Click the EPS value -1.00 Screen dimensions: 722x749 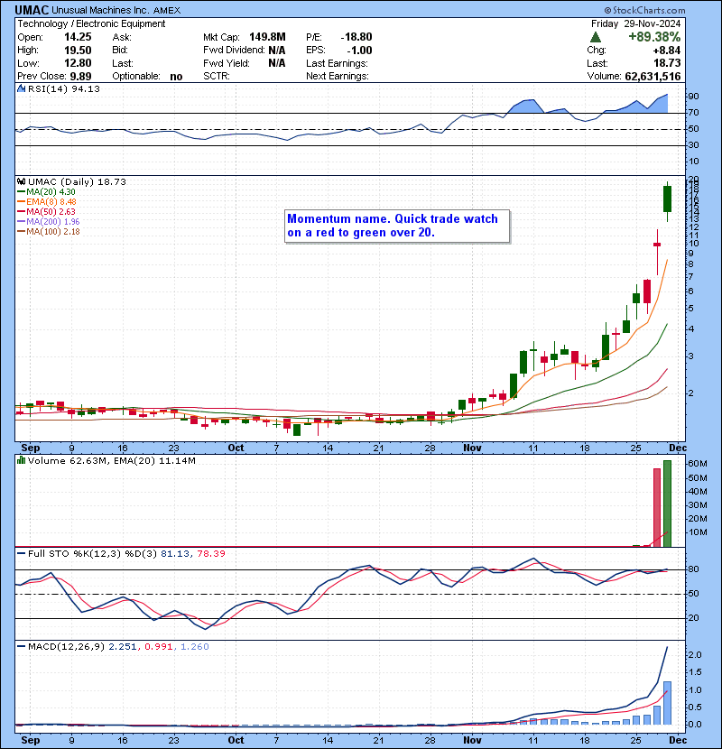point(359,51)
